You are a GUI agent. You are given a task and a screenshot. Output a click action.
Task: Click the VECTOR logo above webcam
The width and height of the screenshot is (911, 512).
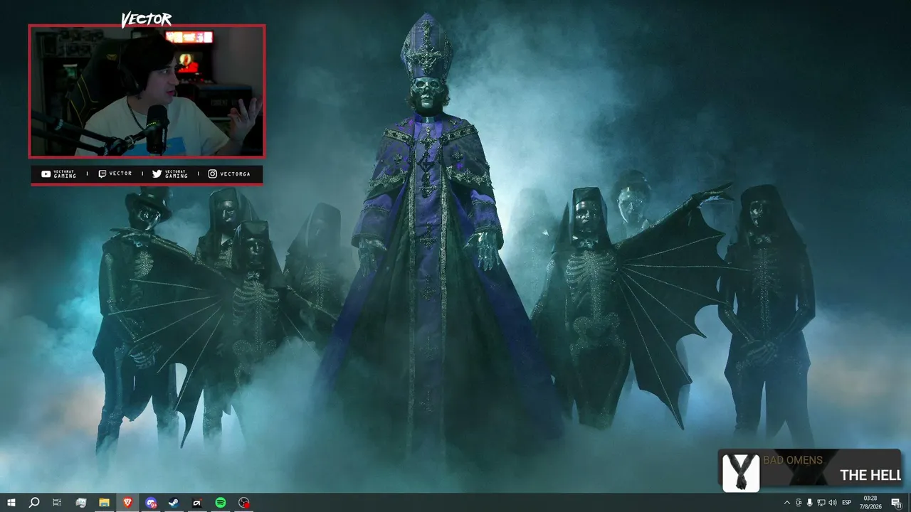click(x=146, y=20)
